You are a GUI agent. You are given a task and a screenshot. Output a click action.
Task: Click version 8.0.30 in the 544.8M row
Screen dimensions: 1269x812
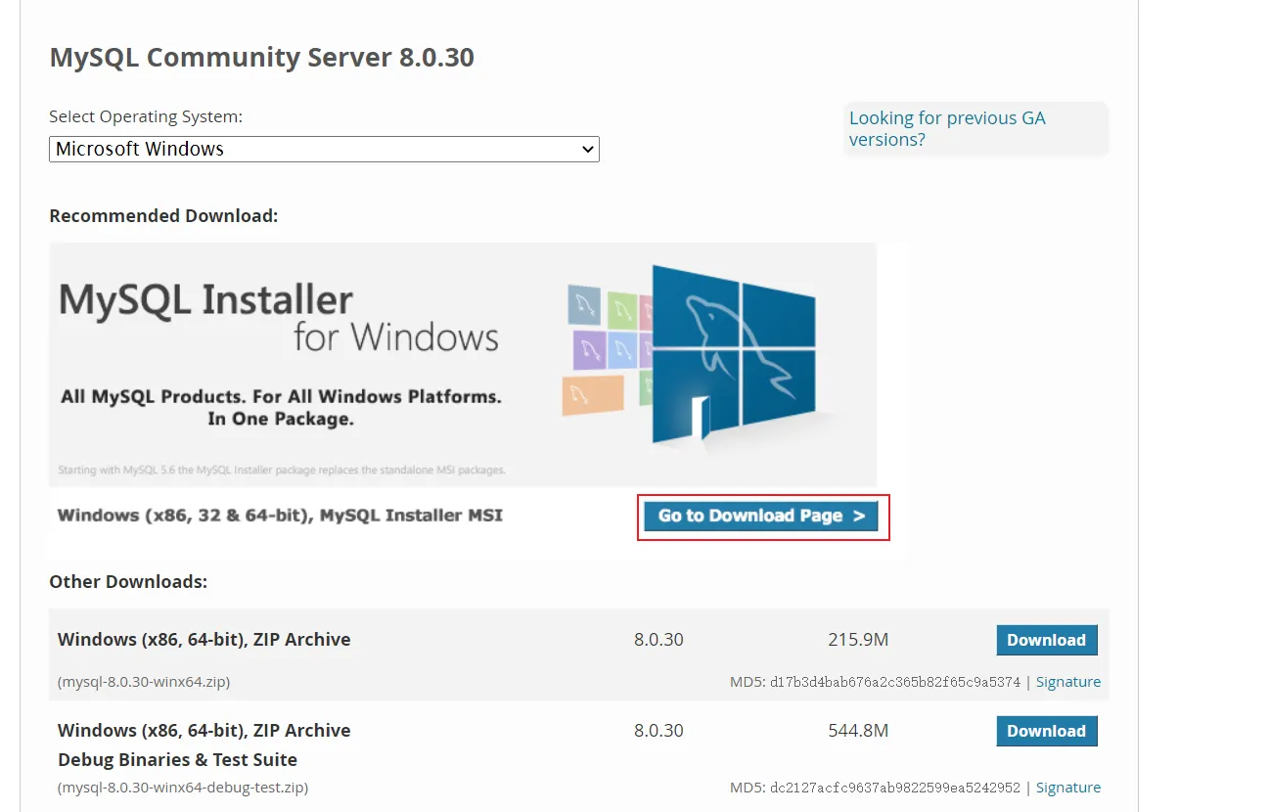[658, 731]
